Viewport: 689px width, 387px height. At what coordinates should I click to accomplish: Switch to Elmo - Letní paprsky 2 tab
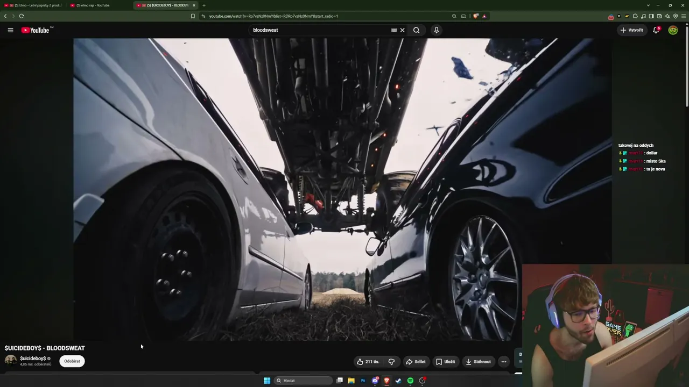[x=33, y=5]
